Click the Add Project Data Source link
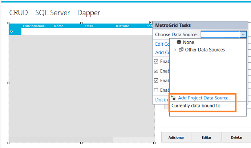251x148 pixels. 205,98
